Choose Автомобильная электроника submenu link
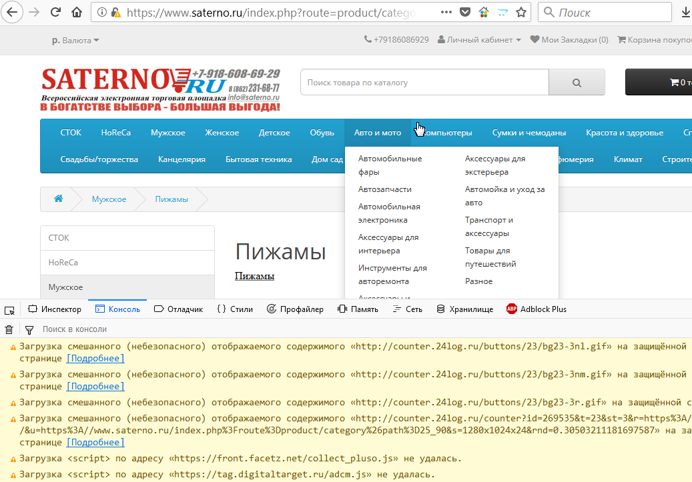Image resolution: width=692 pixels, height=482 pixels. [389, 213]
